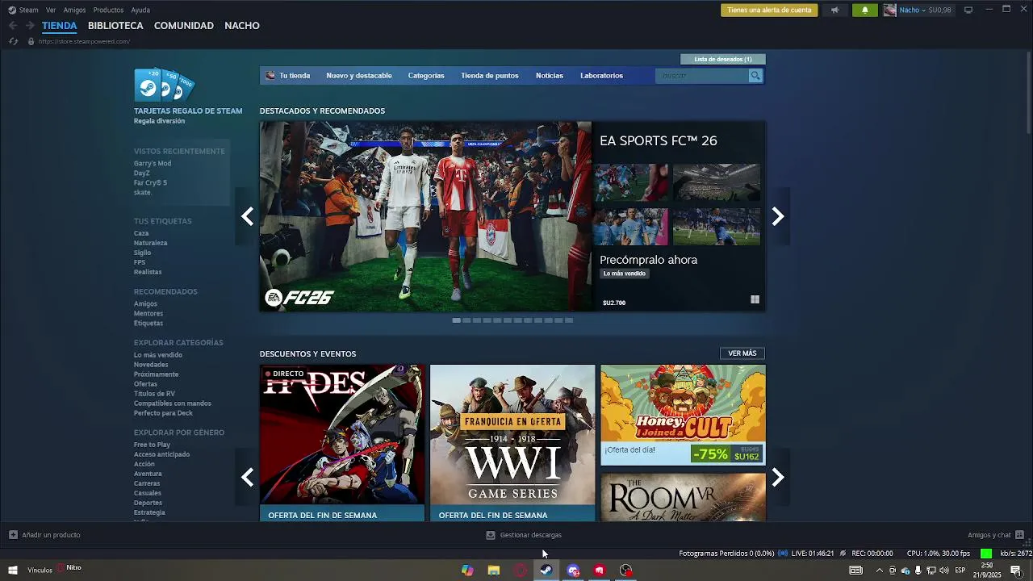Open Nuevo y destacable menu

pos(359,76)
